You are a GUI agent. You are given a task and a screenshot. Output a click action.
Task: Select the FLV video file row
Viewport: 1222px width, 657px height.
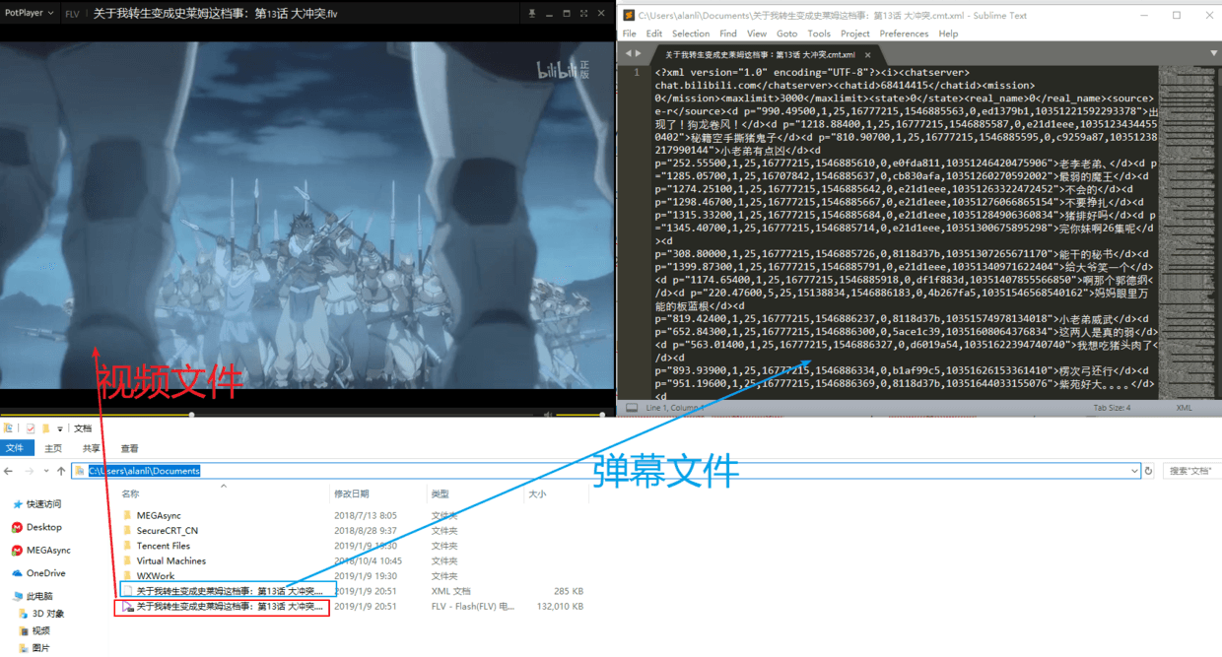[353, 607]
